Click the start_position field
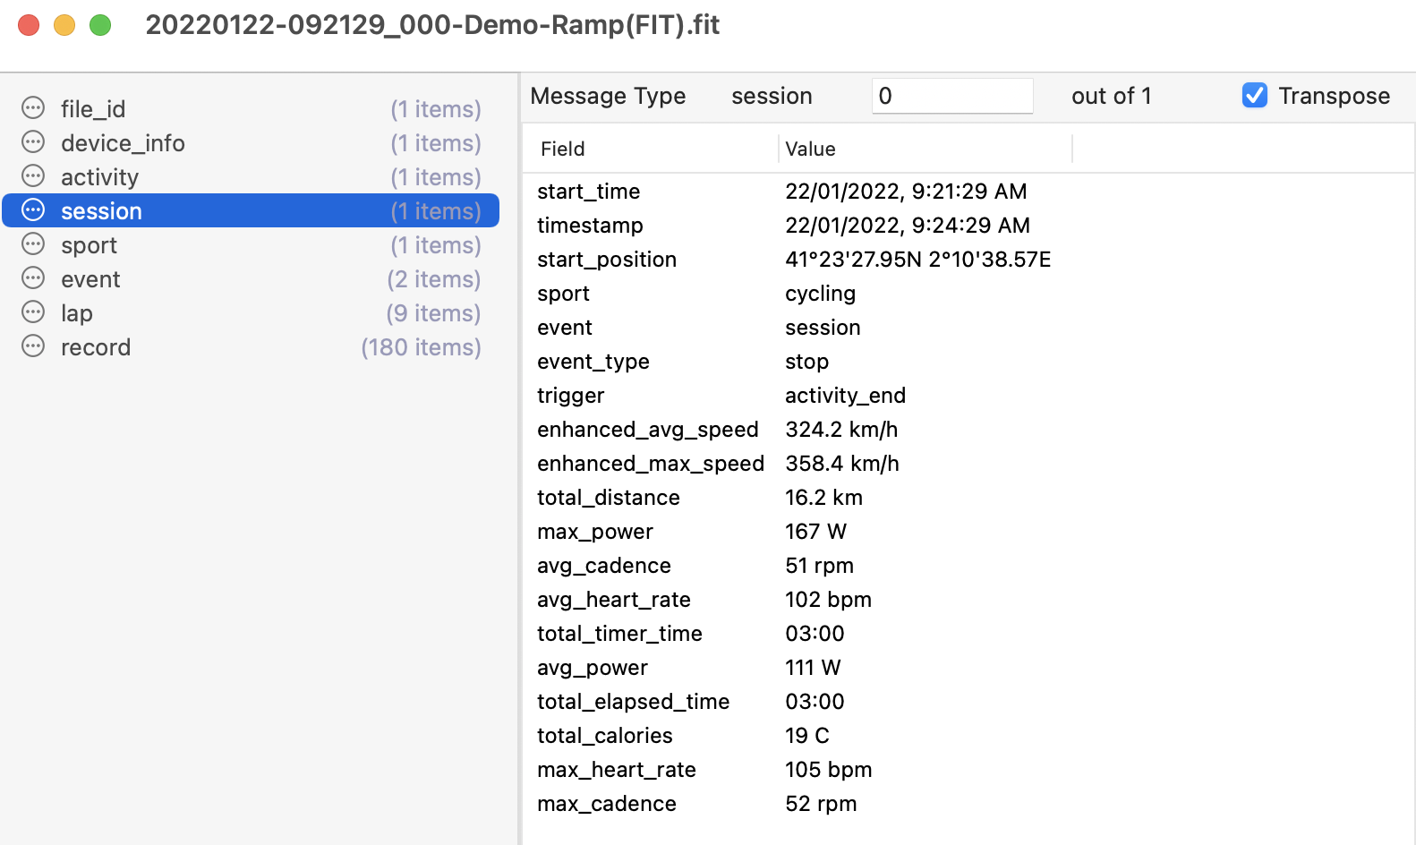This screenshot has height=845, width=1416. click(x=607, y=260)
